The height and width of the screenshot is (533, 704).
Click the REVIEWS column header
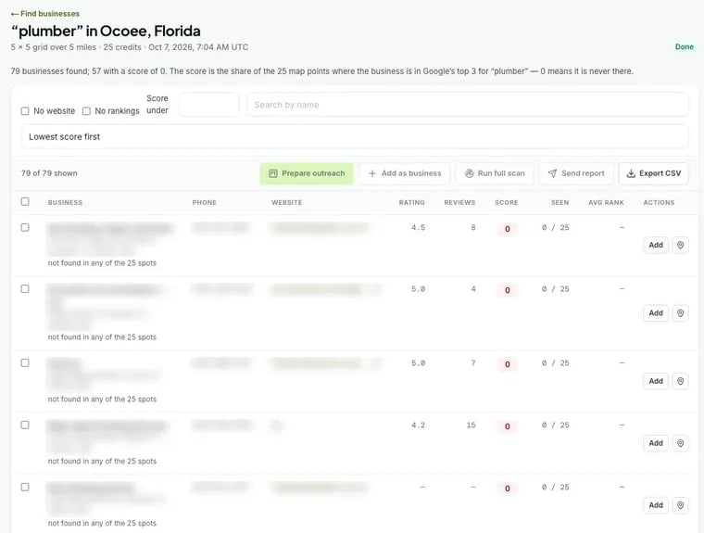[x=459, y=203]
